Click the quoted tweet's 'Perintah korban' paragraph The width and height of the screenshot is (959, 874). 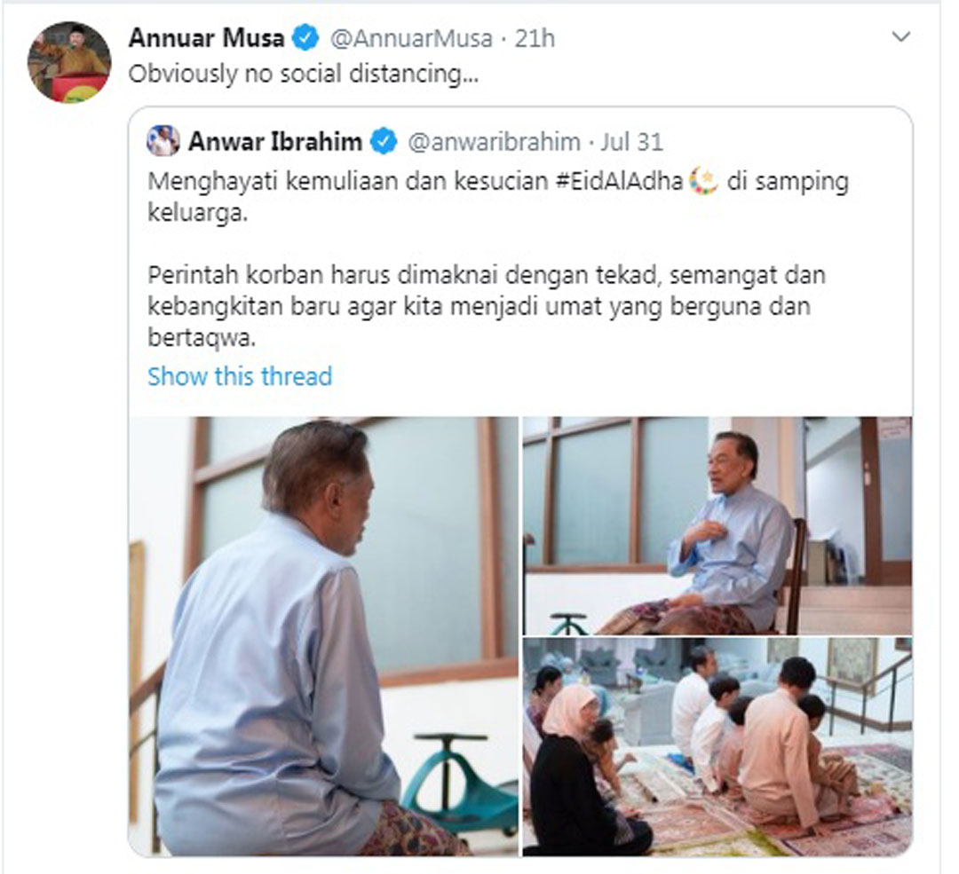coord(487,306)
